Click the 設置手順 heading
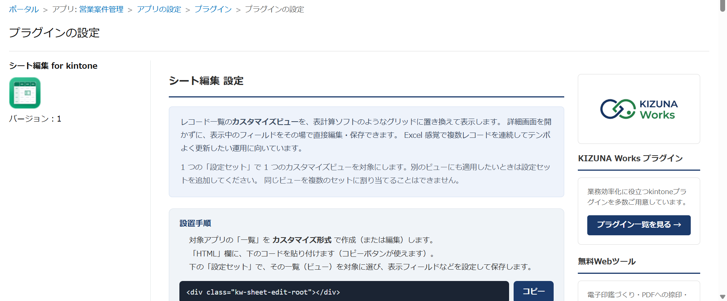The image size is (727, 301). 195,223
